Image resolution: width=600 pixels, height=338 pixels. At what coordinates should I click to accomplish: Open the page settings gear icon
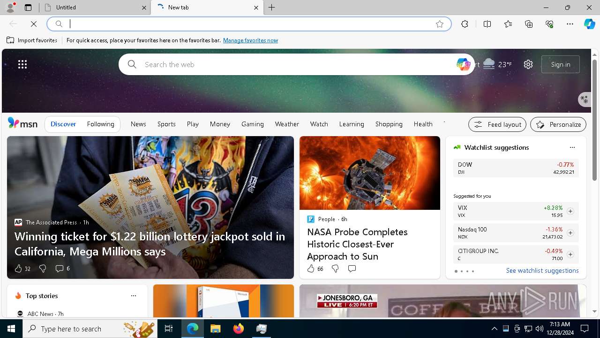pos(528,64)
